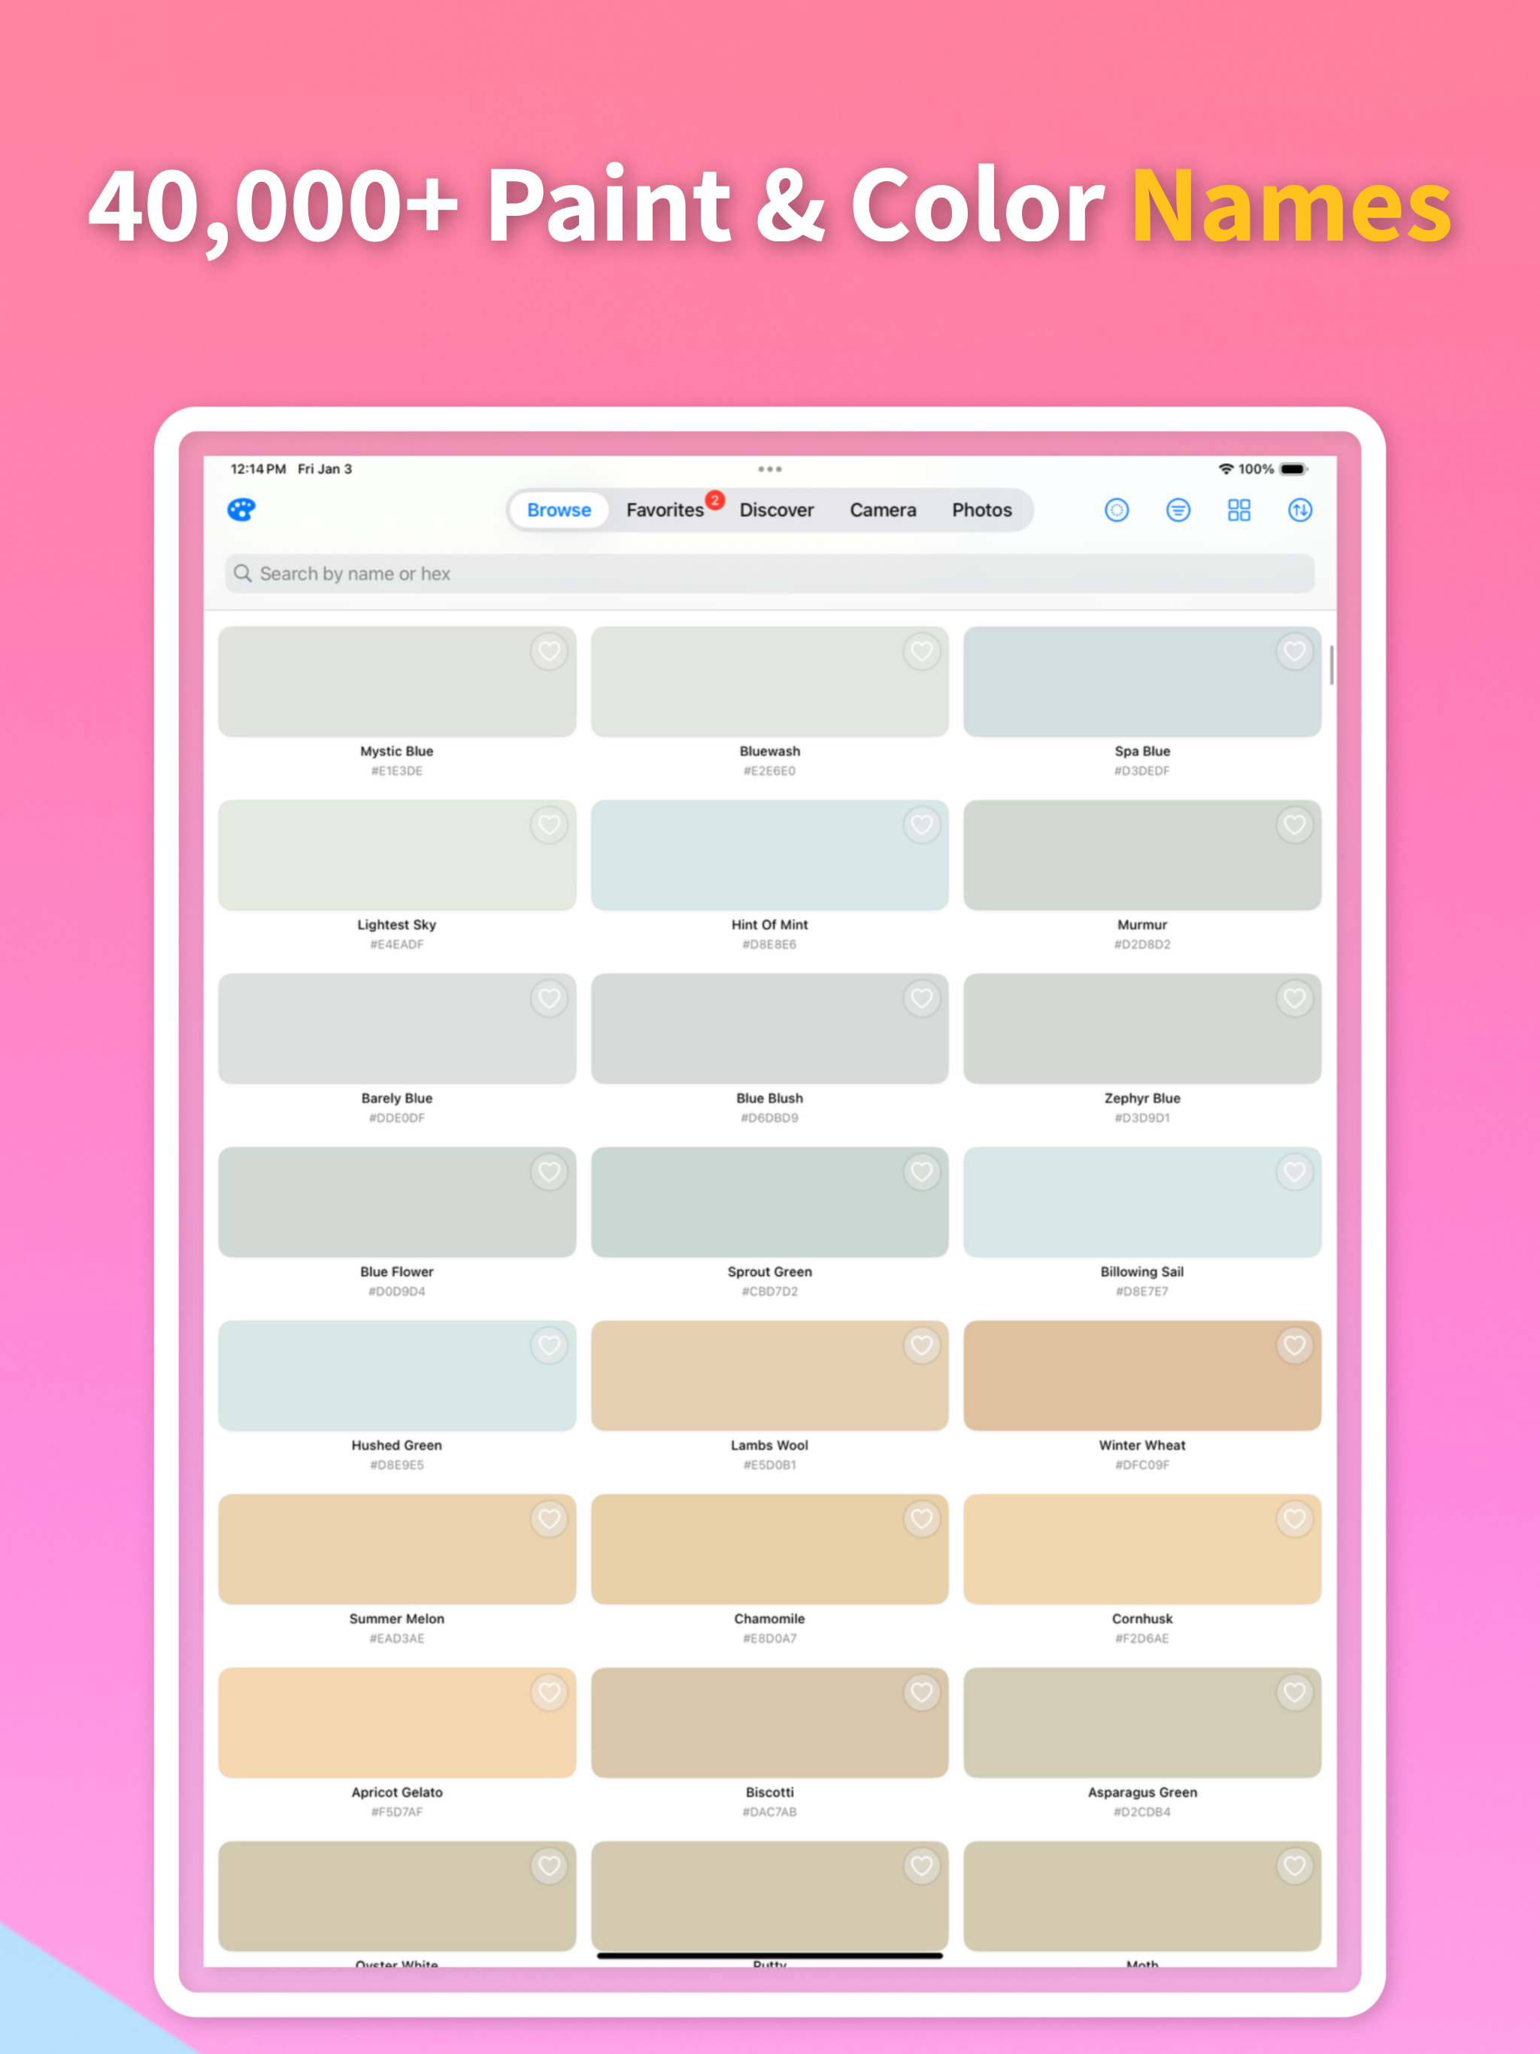Favorite Lambs Wool with its heart
1540x2054 pixels.
[x=921, y=1346]
